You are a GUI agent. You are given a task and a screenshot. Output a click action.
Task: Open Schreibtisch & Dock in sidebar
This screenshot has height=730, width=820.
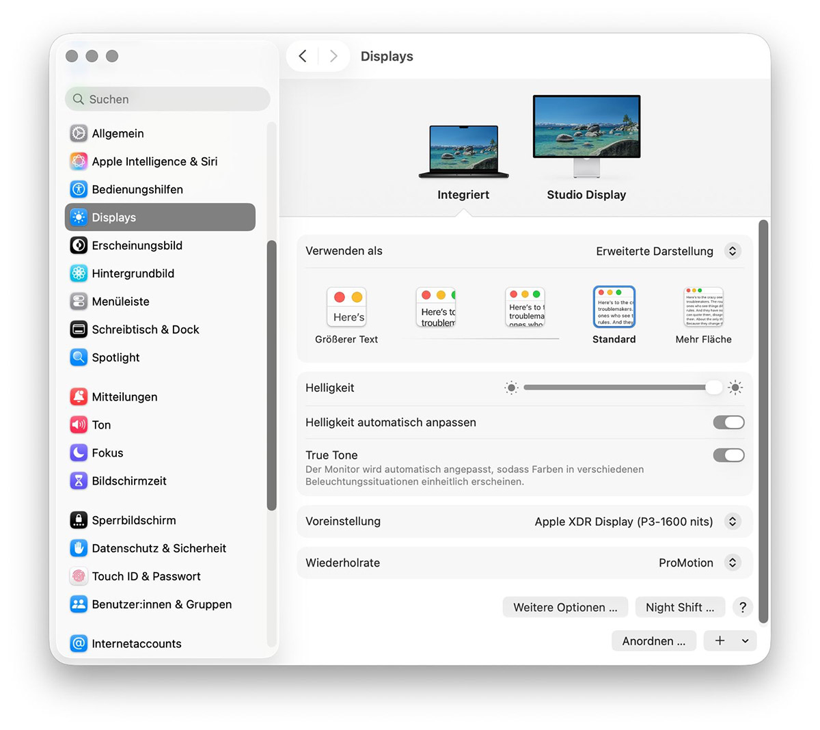click(160, 329)
